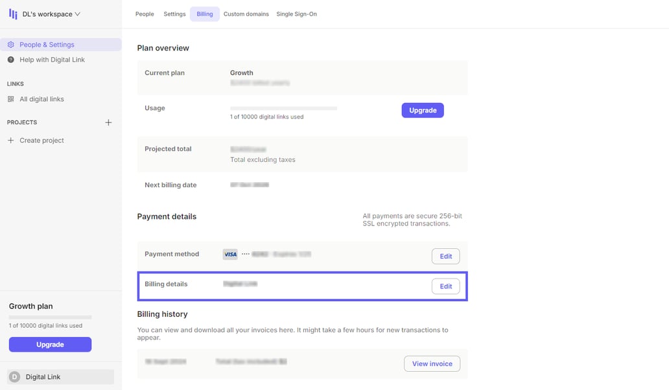
Task: Select the Billing tab
Action: (204, 14)
